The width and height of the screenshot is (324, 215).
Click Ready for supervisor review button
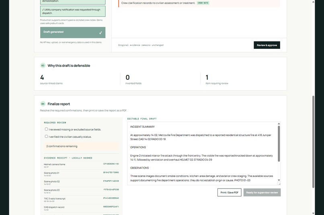262,192
